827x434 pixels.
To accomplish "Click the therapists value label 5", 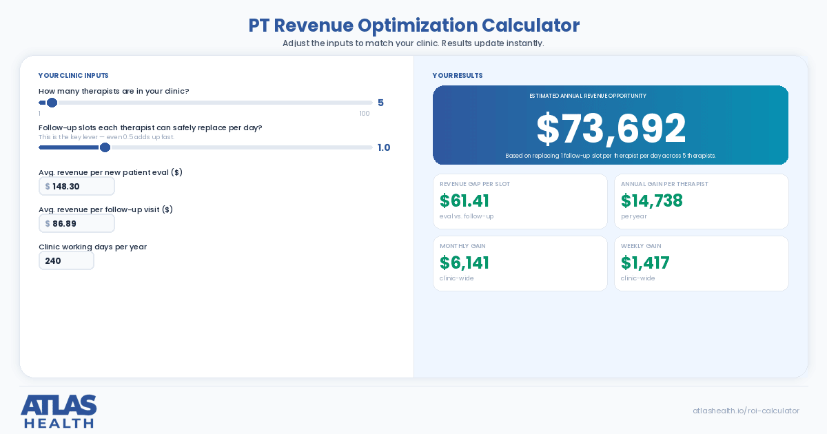I will tap(380, 103).
